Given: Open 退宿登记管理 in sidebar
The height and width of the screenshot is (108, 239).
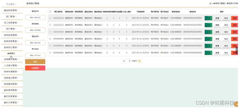Looking at the screenshot, I should coord(11,78).
